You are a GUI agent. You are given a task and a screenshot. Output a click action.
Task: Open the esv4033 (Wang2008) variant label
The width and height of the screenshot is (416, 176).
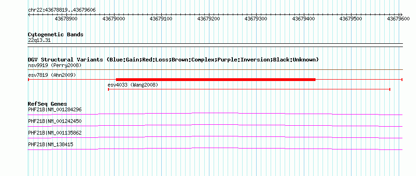133,85
